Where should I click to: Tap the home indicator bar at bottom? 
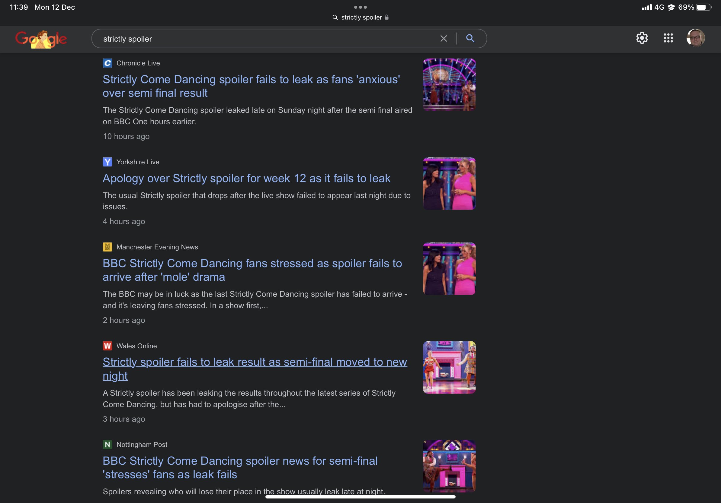point(360,497)
